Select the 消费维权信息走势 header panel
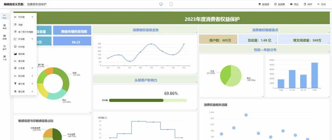The width and height of the screenshot is (332, 140). tap(145, 30)
